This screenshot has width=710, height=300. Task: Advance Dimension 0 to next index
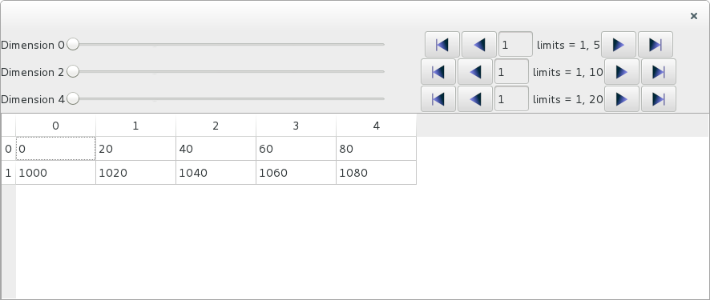pyautogui.click(x=619, y=45)
